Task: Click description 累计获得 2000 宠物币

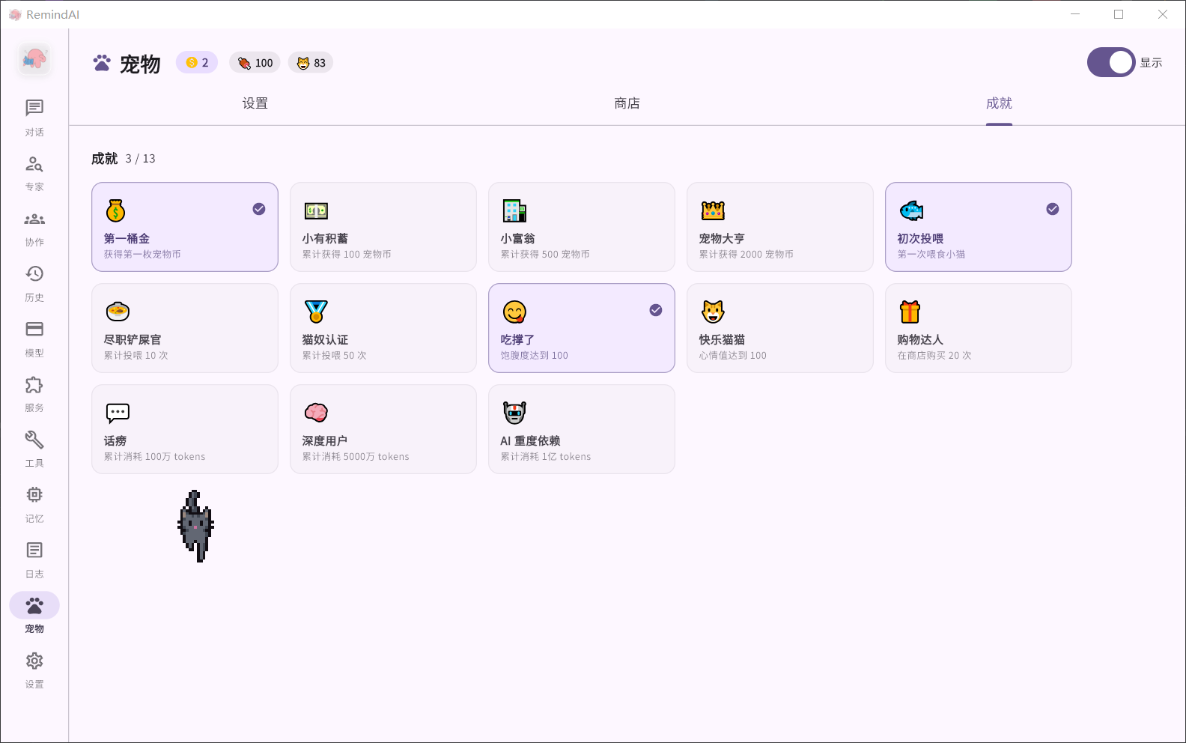Action: tap(746, 255)
